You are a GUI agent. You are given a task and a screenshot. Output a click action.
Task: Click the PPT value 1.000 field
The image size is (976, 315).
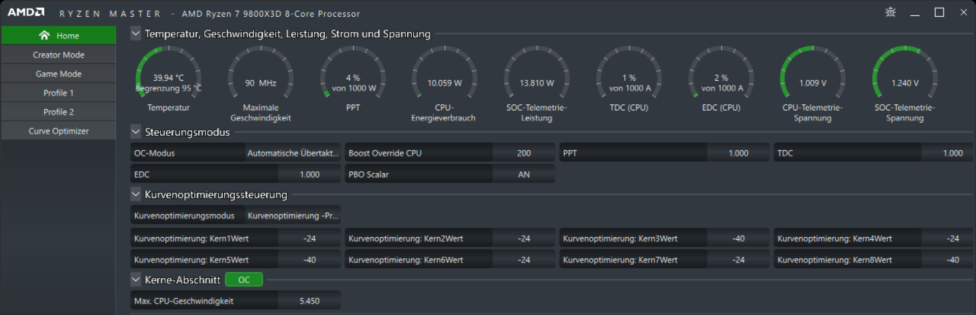pos(738,153)
